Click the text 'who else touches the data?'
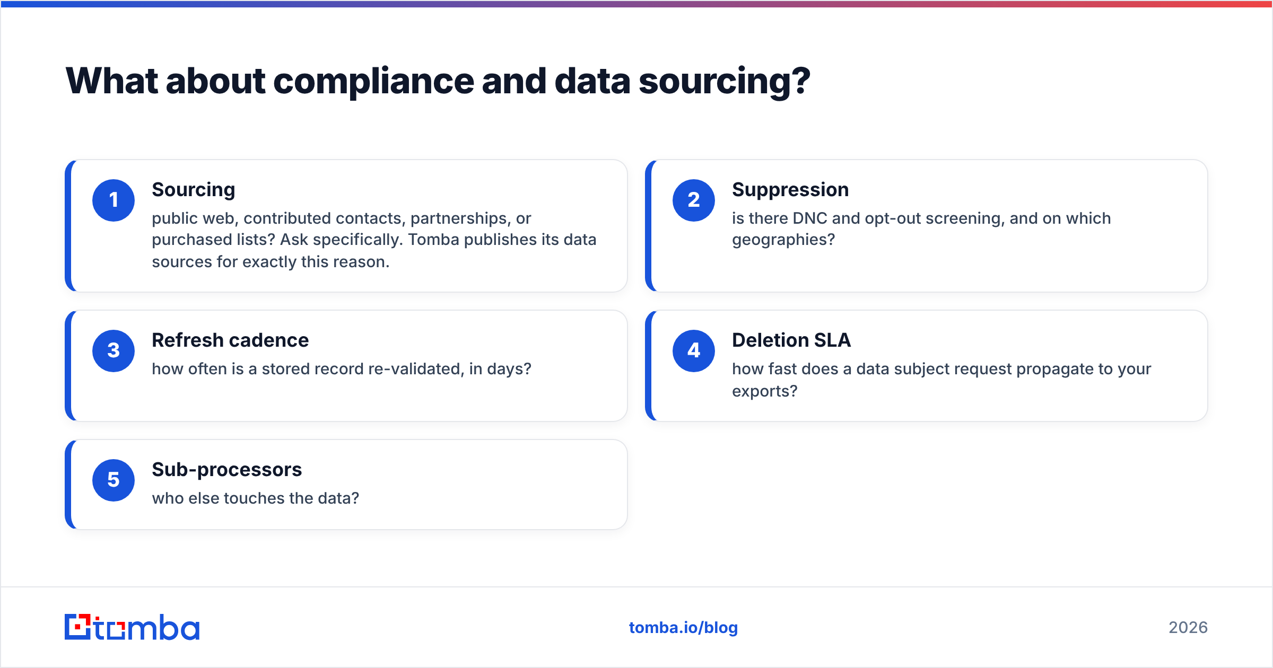This screenshot has height=668, width=1273. pos(256,498)
